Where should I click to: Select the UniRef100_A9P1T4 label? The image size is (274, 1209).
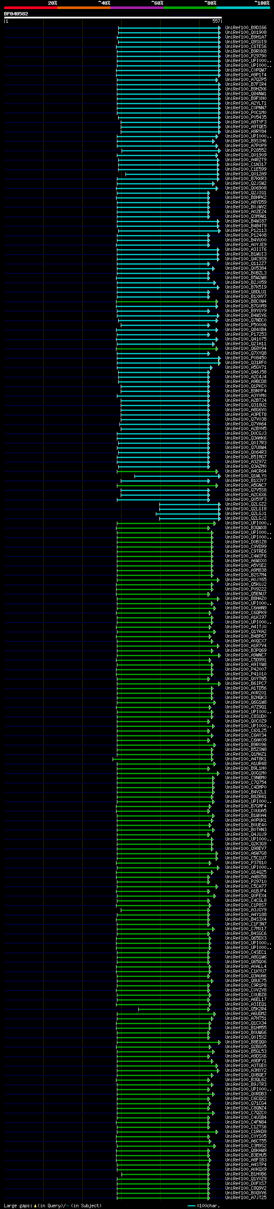[x=246, y=75]
